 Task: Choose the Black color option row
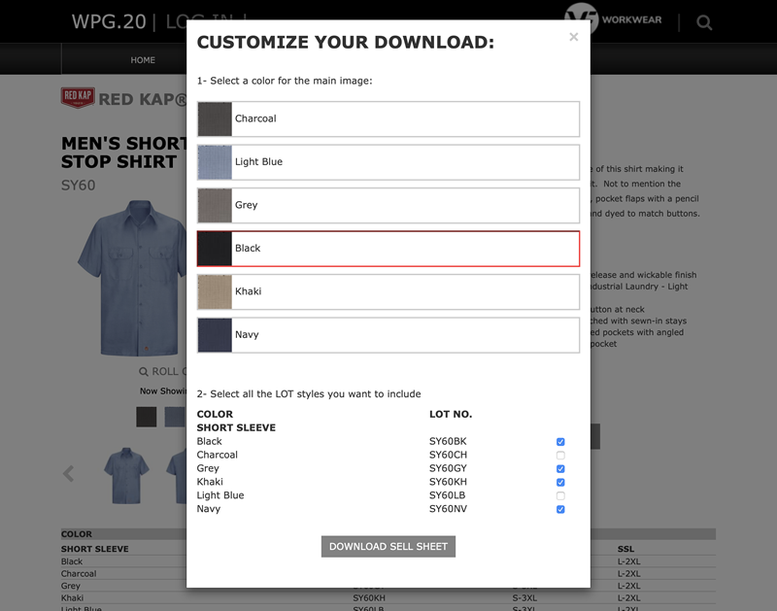[388, 249]
